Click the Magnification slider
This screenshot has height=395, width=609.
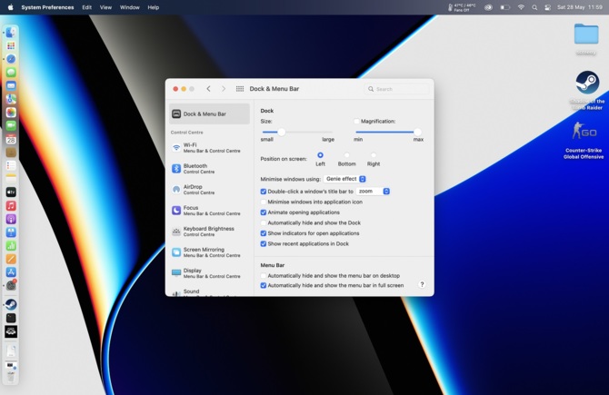coord(389,132)
